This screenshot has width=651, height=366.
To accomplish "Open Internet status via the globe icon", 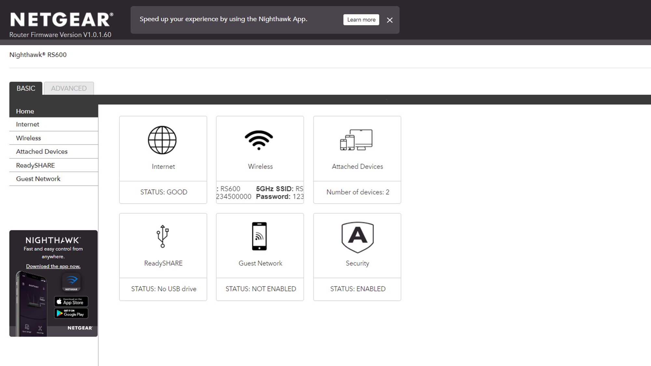I will click(163, 141).
